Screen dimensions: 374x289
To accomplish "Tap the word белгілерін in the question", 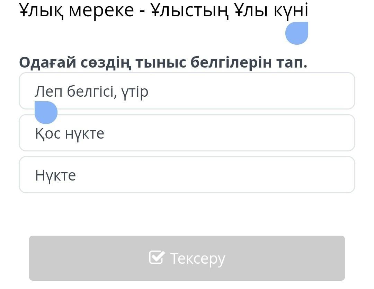I will coord(231,62).
